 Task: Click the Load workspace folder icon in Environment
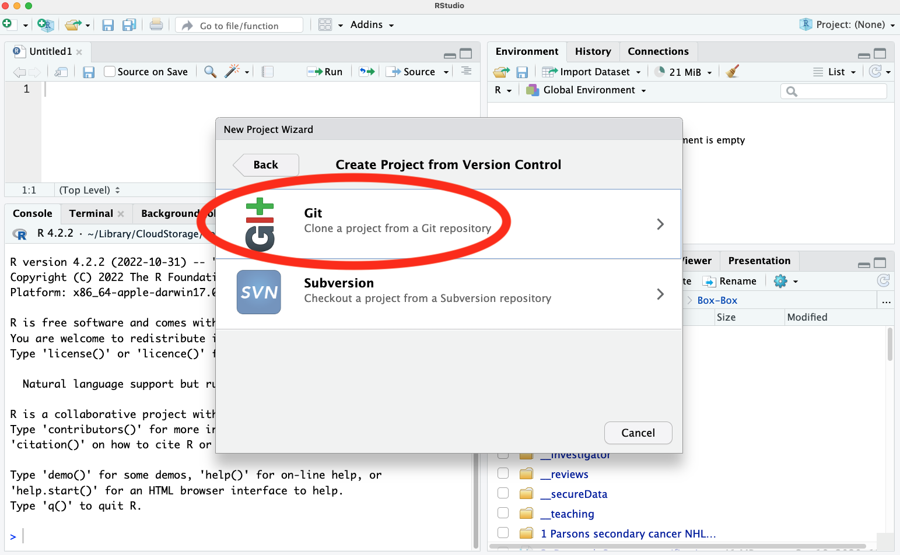pos(501,72)
